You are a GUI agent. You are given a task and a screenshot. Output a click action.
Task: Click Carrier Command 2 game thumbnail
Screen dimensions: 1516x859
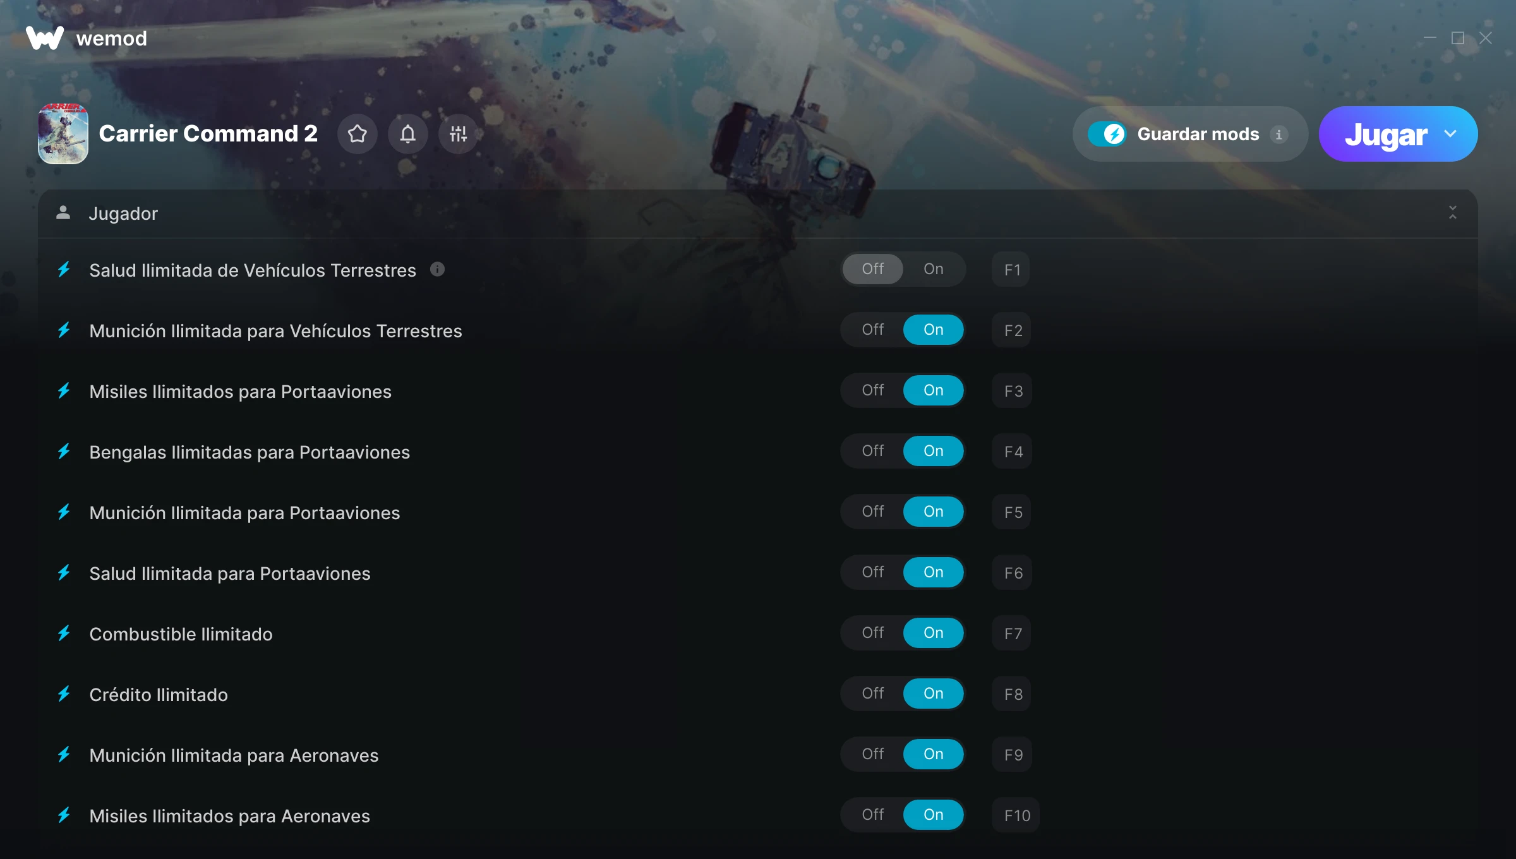pyautogui.click(x=63, y=134)
